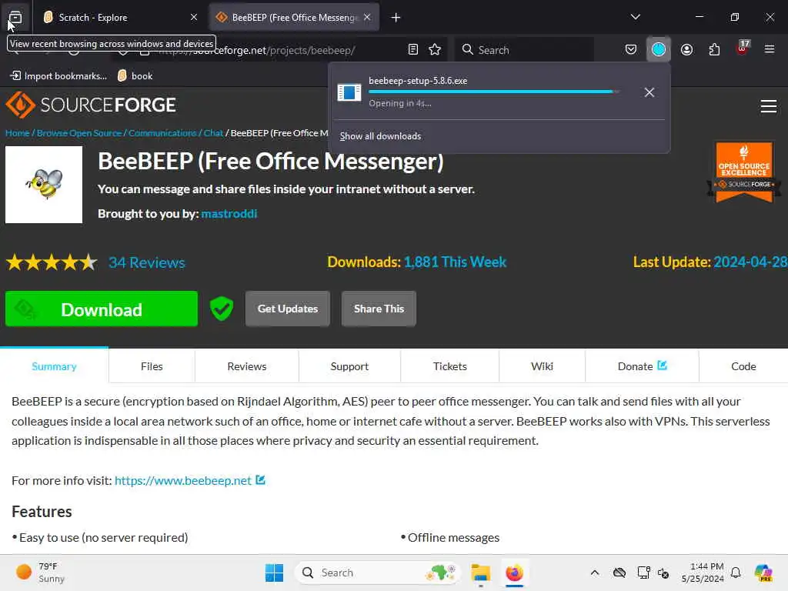Open Copilot preview icon in taskbar

pos(764,573)
